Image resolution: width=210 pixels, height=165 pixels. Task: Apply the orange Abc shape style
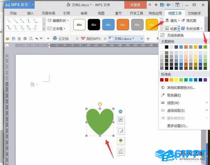[123, 25]
